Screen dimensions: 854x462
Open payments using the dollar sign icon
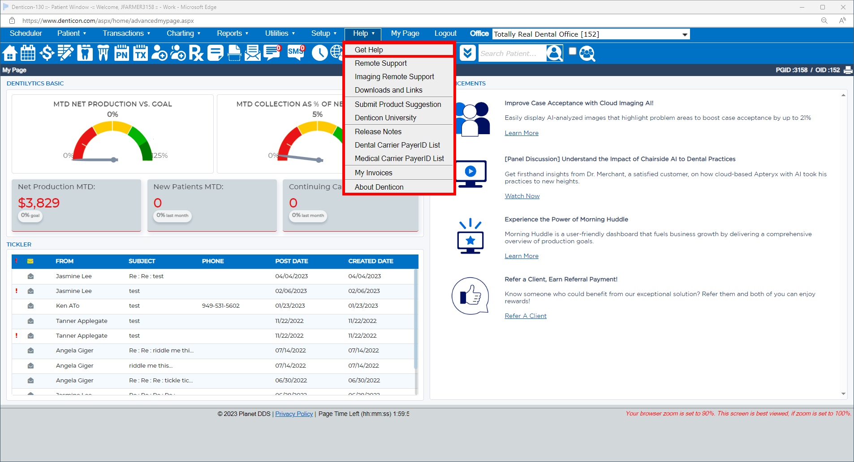pos(47,53)
